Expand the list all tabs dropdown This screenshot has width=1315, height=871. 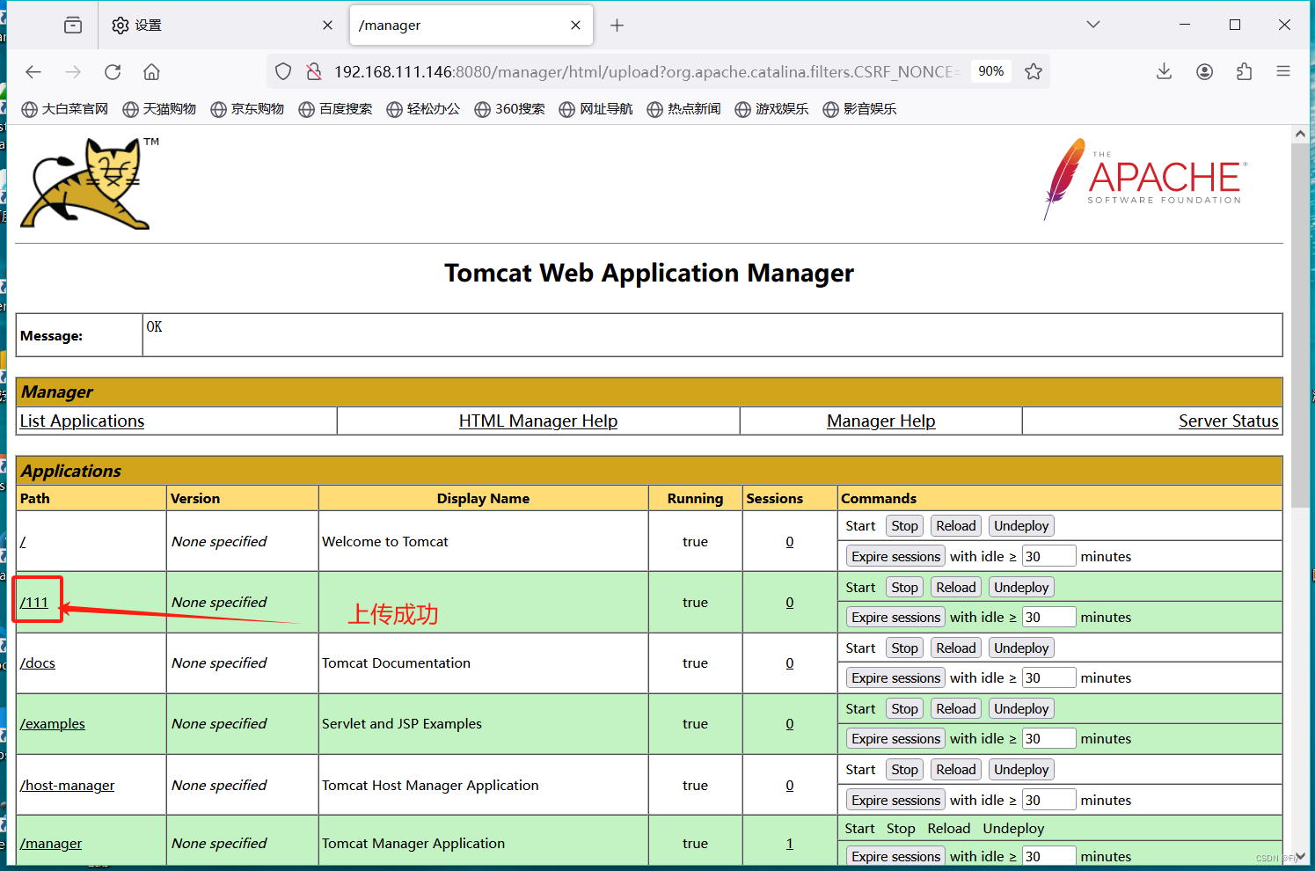(1093, 25)
